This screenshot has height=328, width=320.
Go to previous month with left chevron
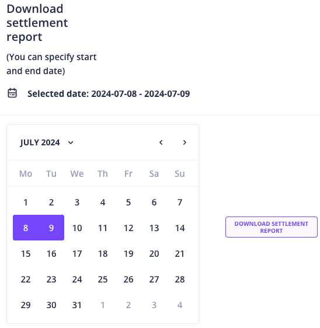(x=161, y=142)
